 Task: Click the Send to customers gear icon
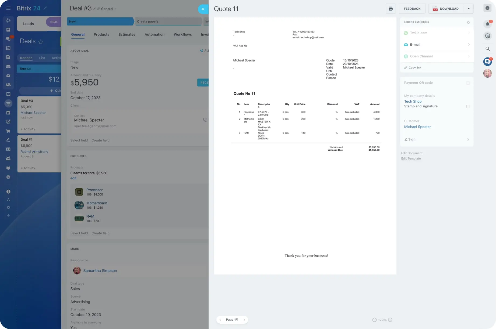[468, 22]
